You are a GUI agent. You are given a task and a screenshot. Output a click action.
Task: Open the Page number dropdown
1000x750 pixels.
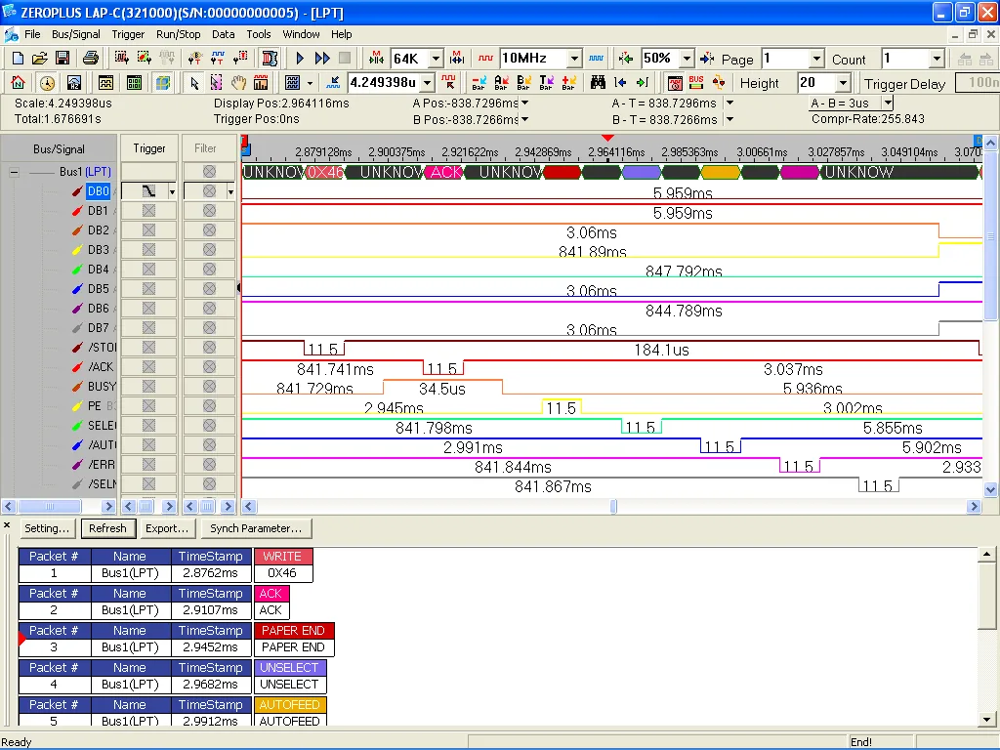[816, 59]
